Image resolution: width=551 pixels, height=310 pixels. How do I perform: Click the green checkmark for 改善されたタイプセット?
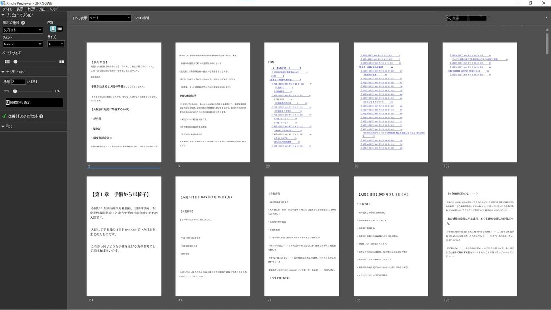tap(4, 116)
